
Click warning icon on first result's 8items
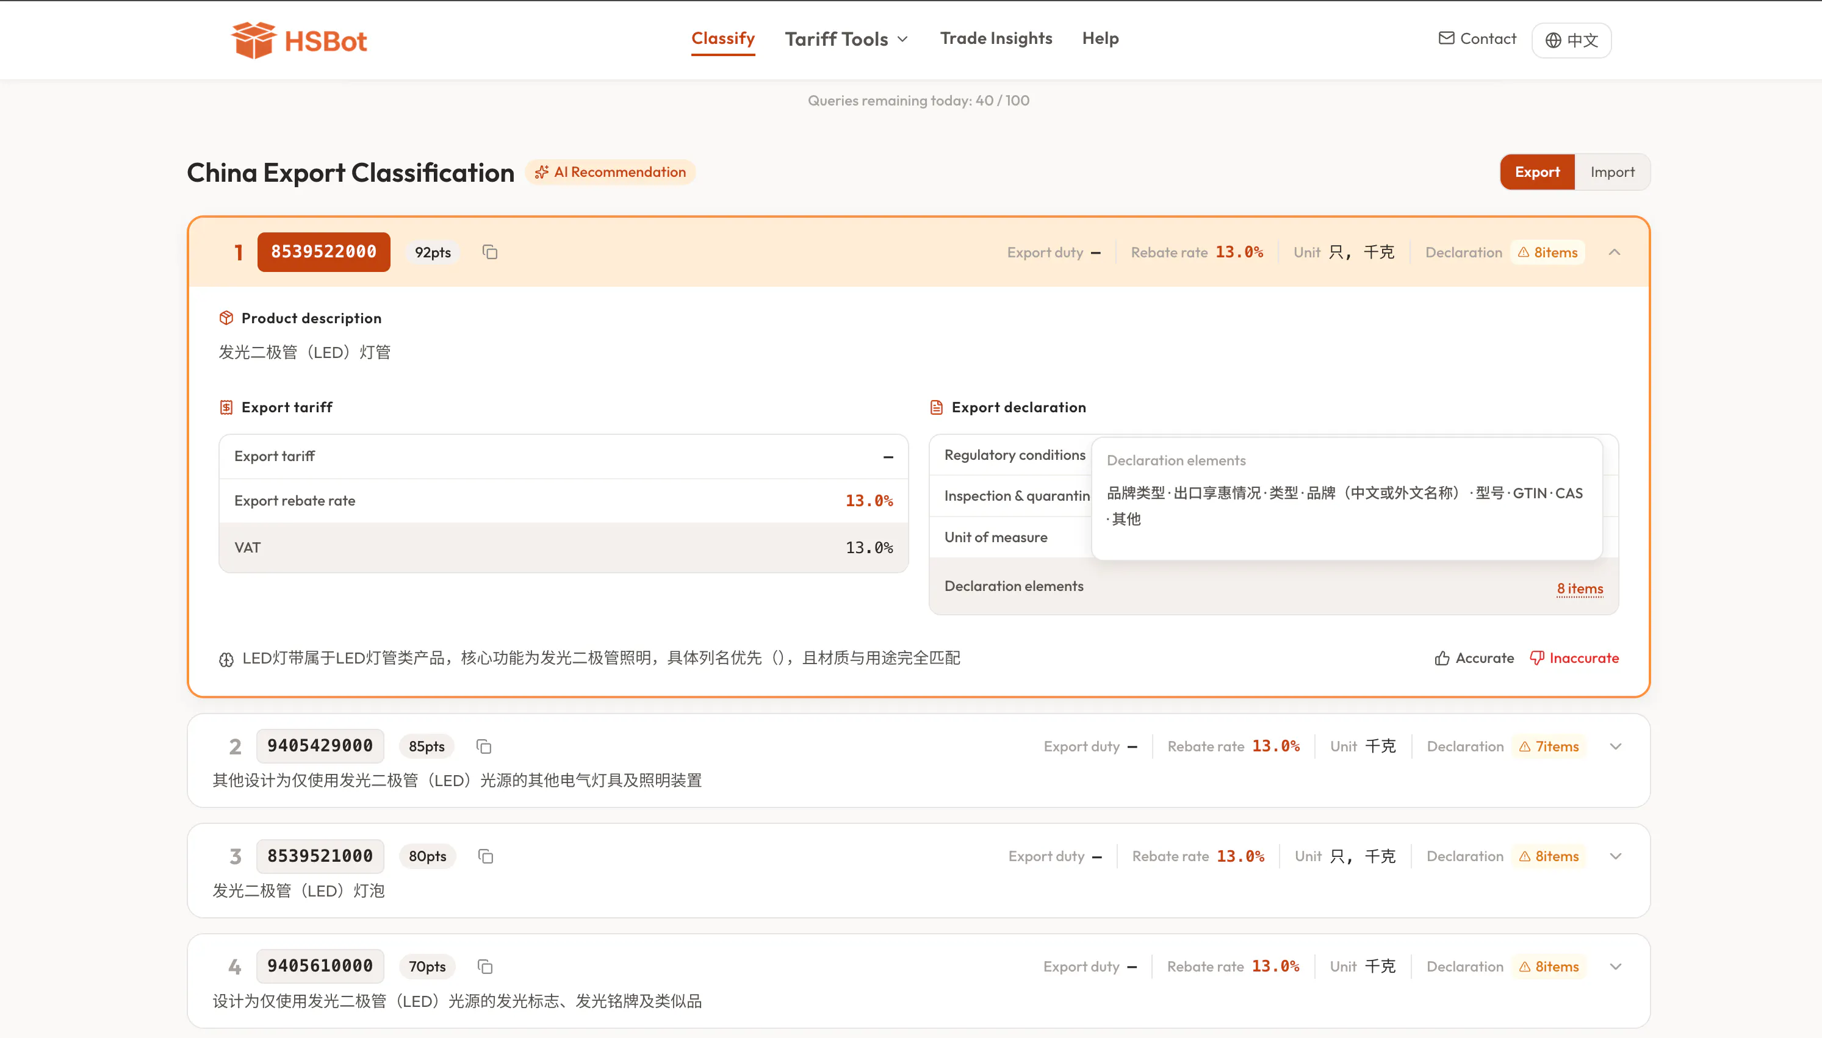tap(1524, 252)
